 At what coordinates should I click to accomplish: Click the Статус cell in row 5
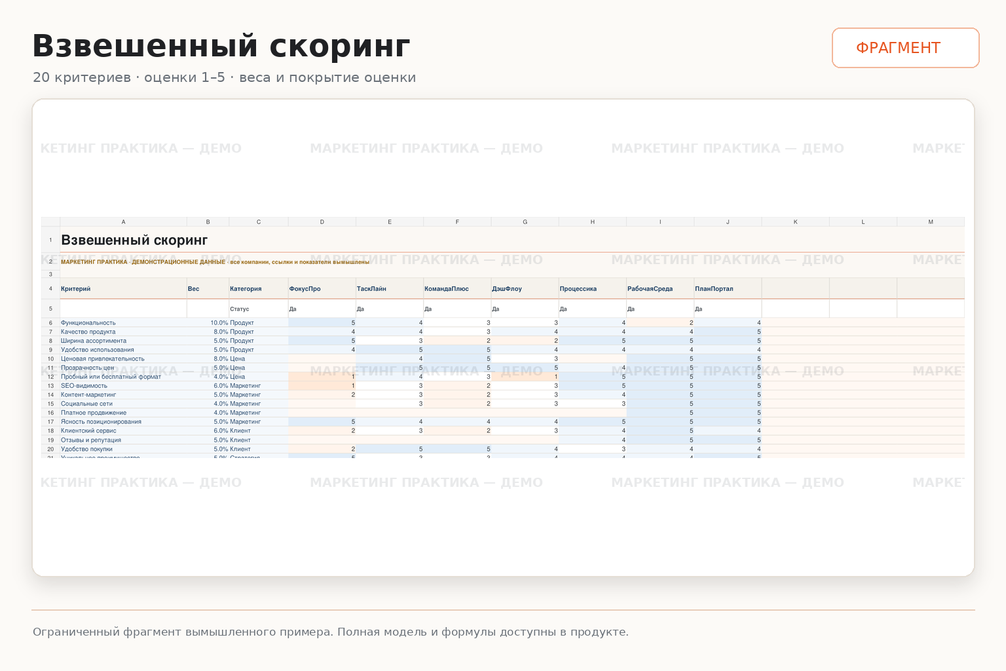[x=259, y=309]
